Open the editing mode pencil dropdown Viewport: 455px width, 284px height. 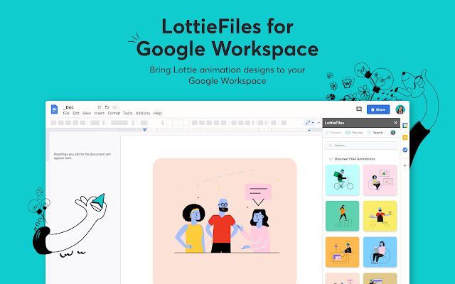click(x=310, y=123)
